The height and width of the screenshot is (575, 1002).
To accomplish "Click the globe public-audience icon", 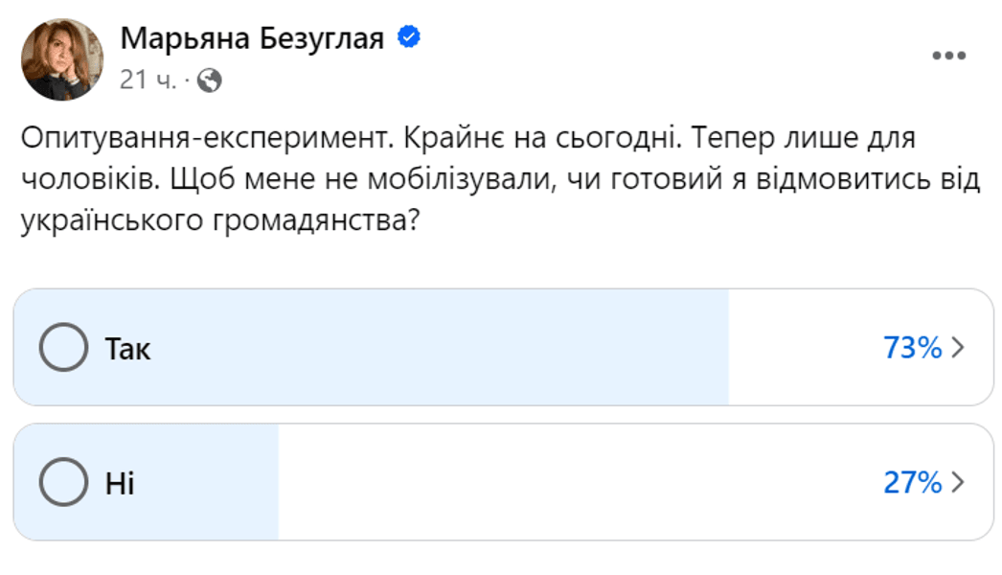I will click(208, 81).
